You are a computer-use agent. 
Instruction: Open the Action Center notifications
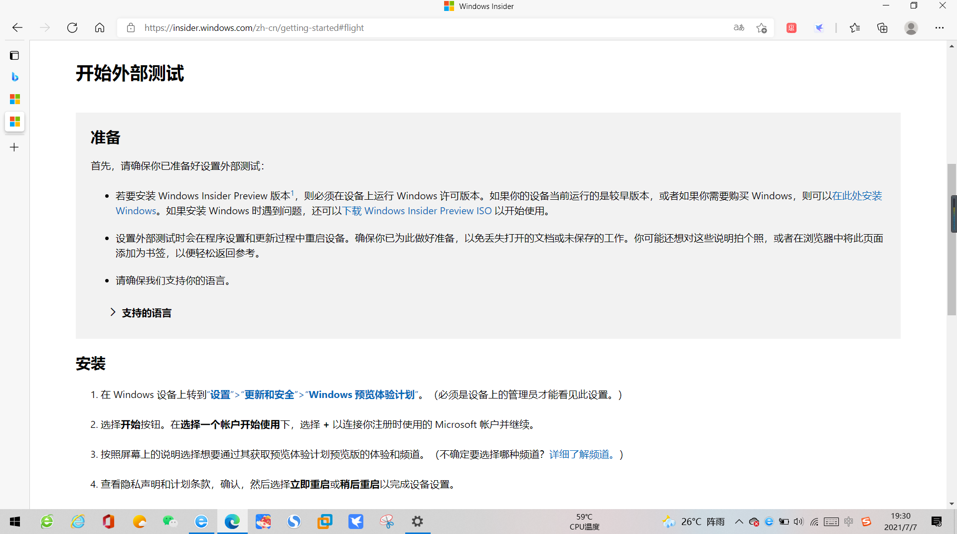pos(937,522)
